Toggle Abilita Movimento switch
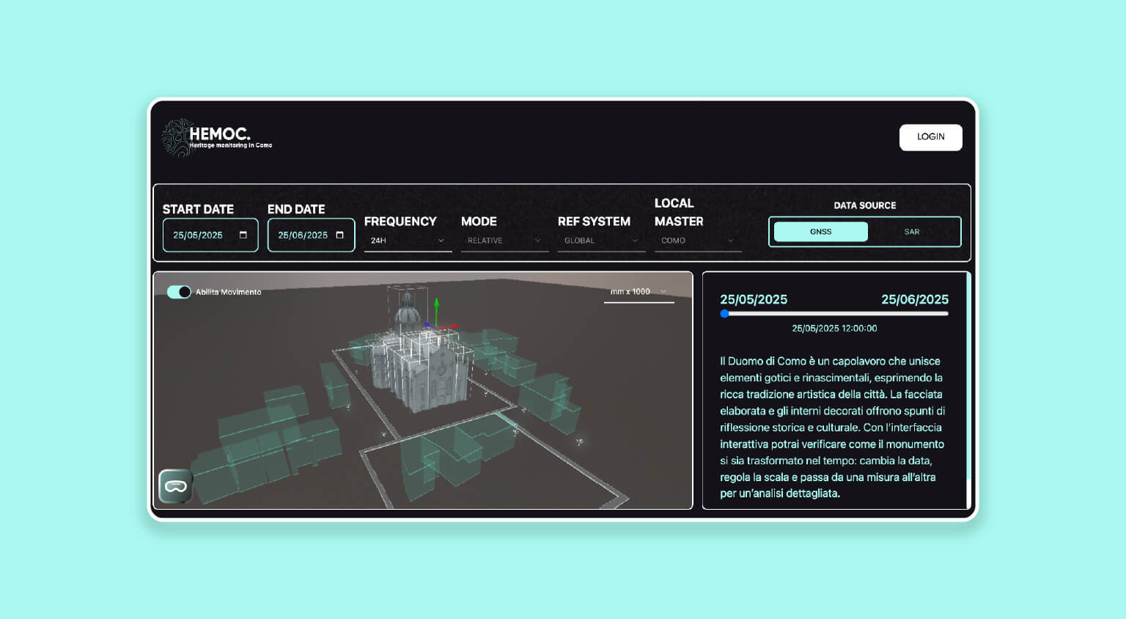1126x619 pixels. point(179,292)
